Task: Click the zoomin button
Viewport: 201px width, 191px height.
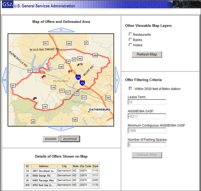Action: point(51,139)
